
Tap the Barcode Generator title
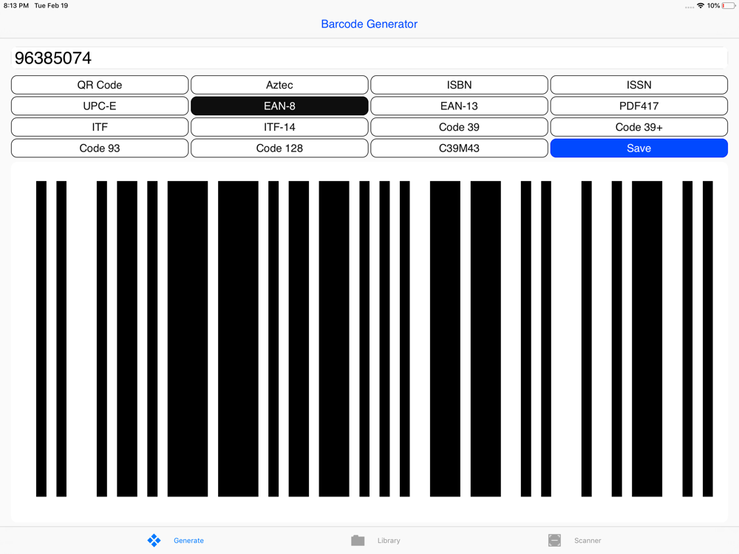point(369,24)
